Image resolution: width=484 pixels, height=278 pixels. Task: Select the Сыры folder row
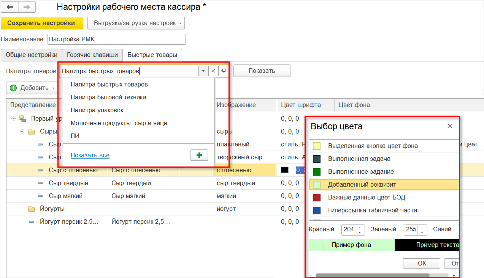click(48, 132)
